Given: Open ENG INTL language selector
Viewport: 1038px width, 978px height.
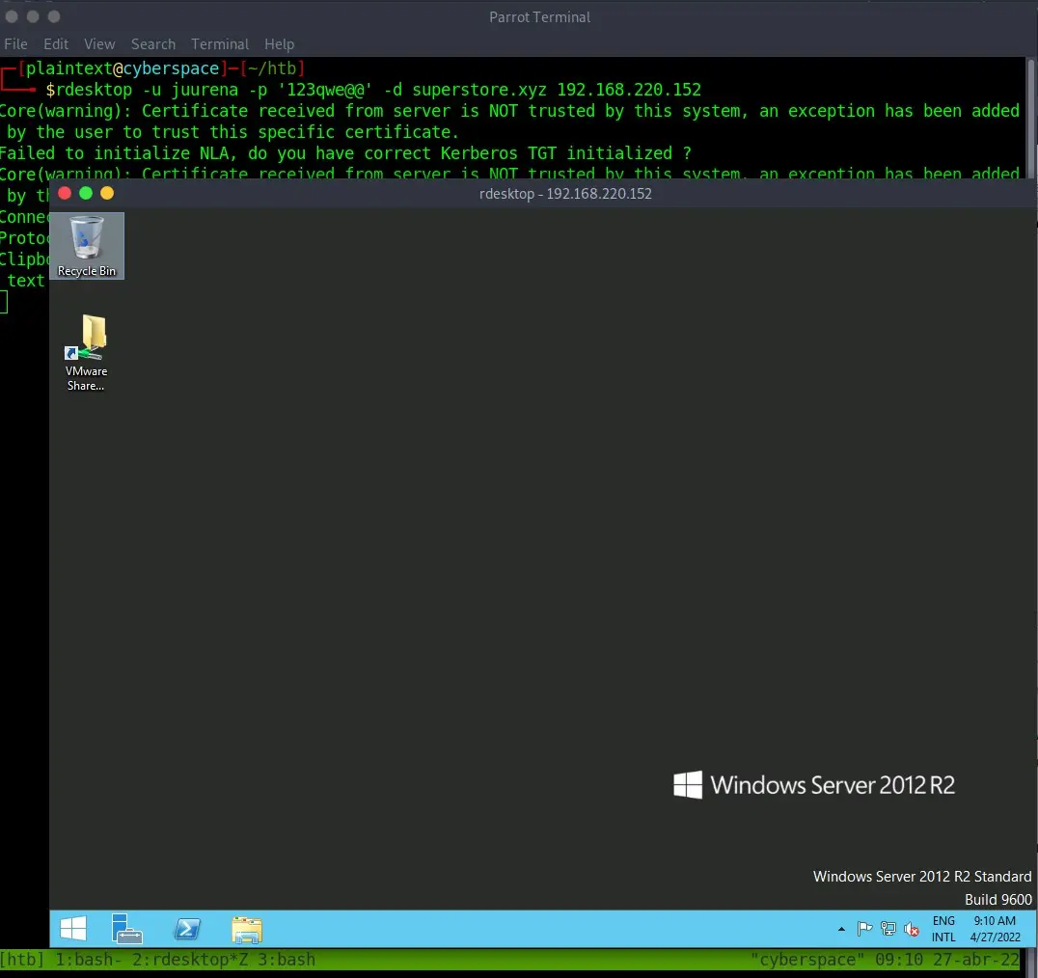Looking at the screenshot, I should (943, 929).
